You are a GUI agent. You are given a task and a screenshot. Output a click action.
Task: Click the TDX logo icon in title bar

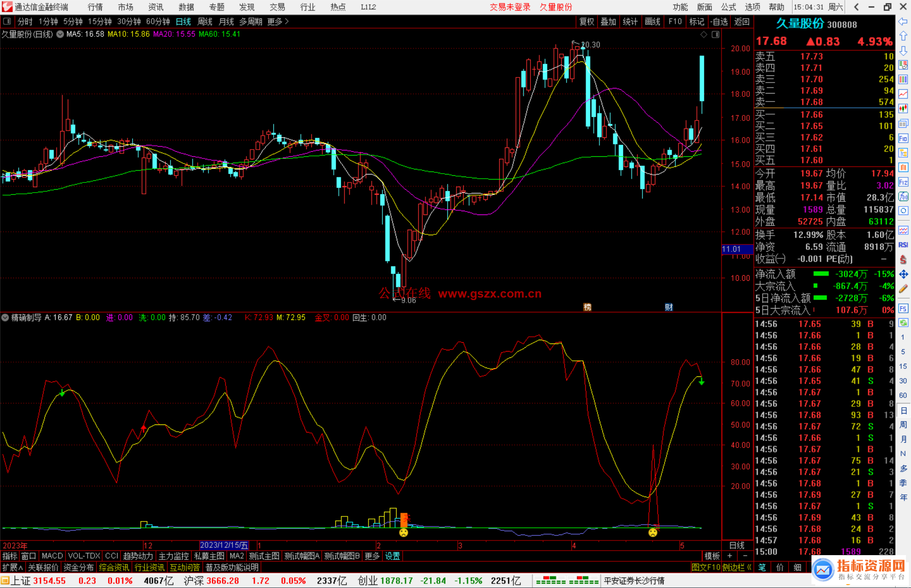[7, 7]
